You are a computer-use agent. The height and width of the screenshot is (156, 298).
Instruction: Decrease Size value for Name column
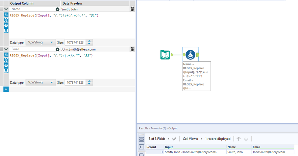[x=89, y=44]
